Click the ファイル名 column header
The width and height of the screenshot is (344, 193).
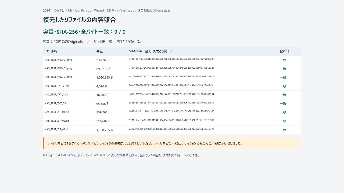coord(51,51)
